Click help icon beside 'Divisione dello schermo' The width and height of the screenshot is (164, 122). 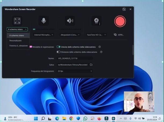(101, 52)
